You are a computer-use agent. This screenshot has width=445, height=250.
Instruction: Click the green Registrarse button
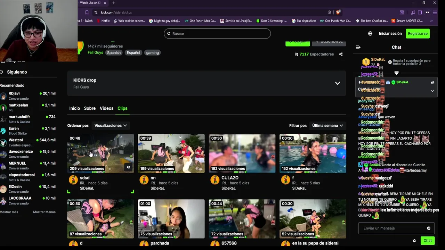coord(418,34)
